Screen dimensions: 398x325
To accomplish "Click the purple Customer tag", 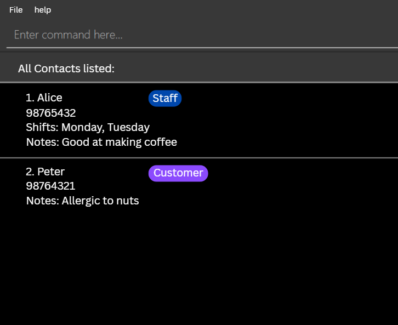I will [x=178, y=173].
